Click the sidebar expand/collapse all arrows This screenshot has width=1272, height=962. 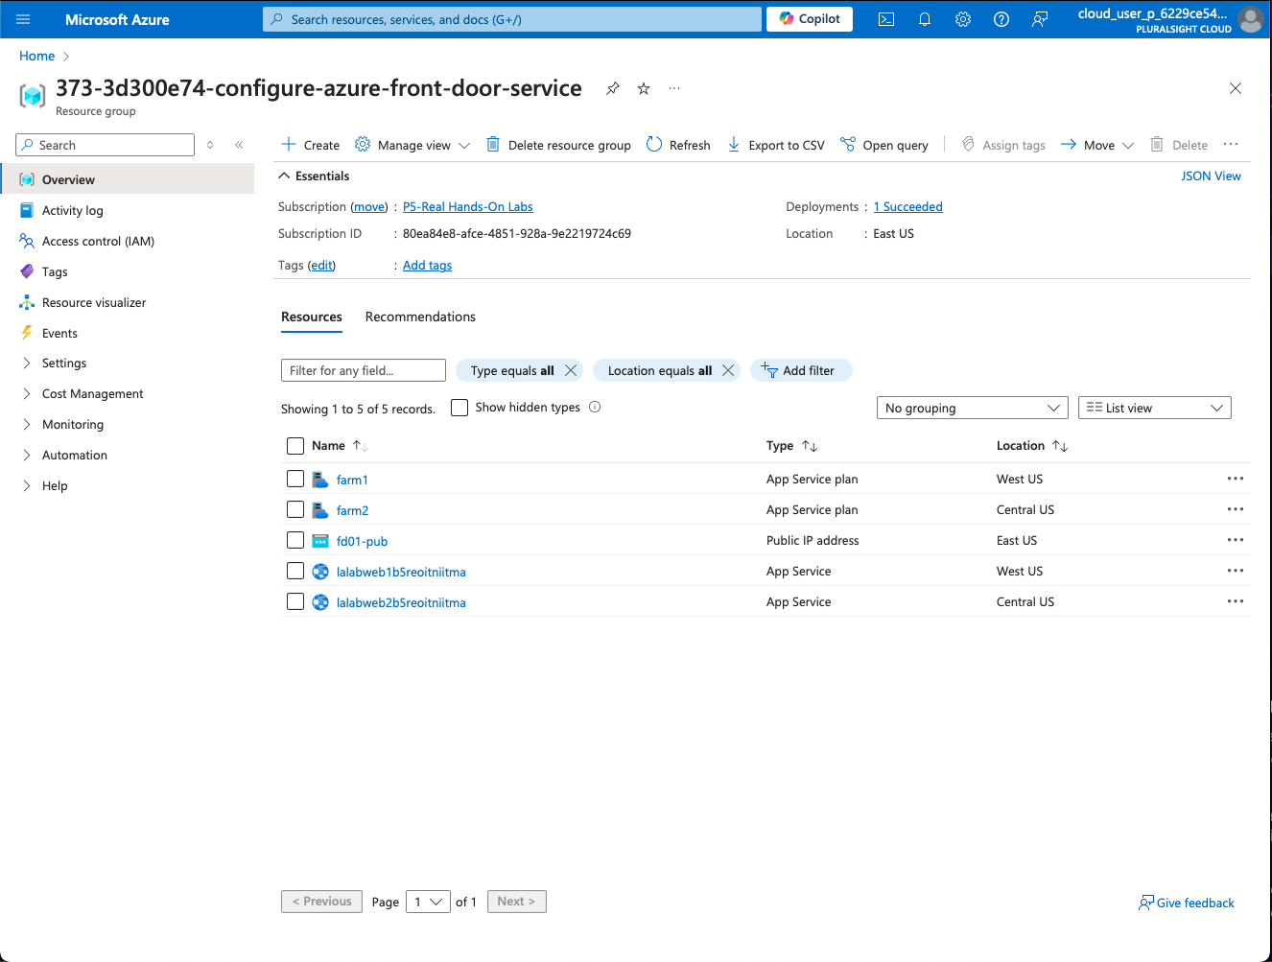point(210,145)
